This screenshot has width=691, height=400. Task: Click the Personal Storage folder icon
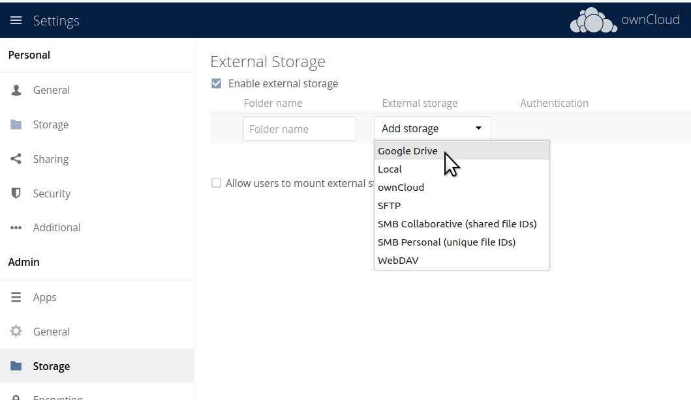(x=16, y=124)
